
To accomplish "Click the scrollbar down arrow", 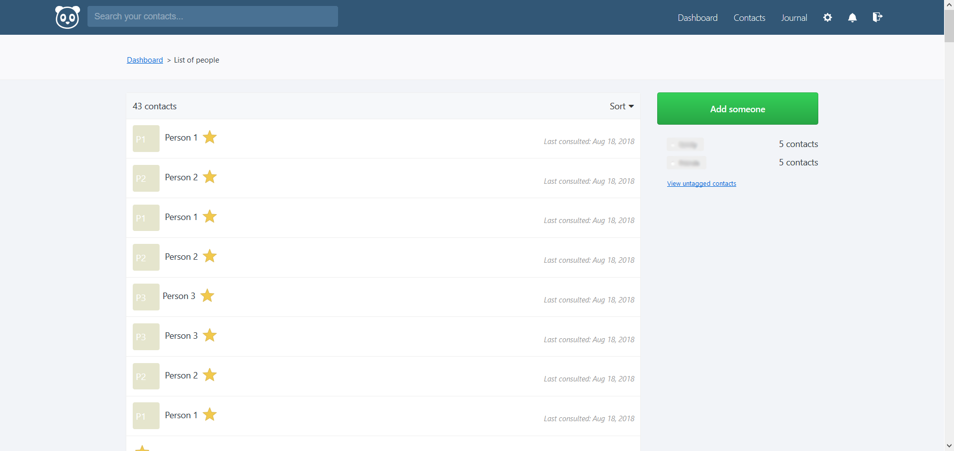I will point(949,446).
